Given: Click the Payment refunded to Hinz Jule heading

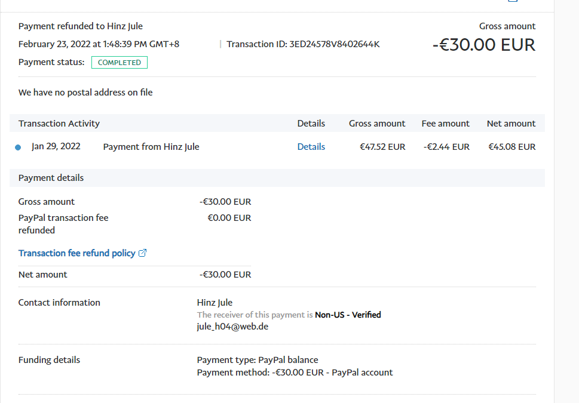Looking at the screenshot, I should 81,26.
